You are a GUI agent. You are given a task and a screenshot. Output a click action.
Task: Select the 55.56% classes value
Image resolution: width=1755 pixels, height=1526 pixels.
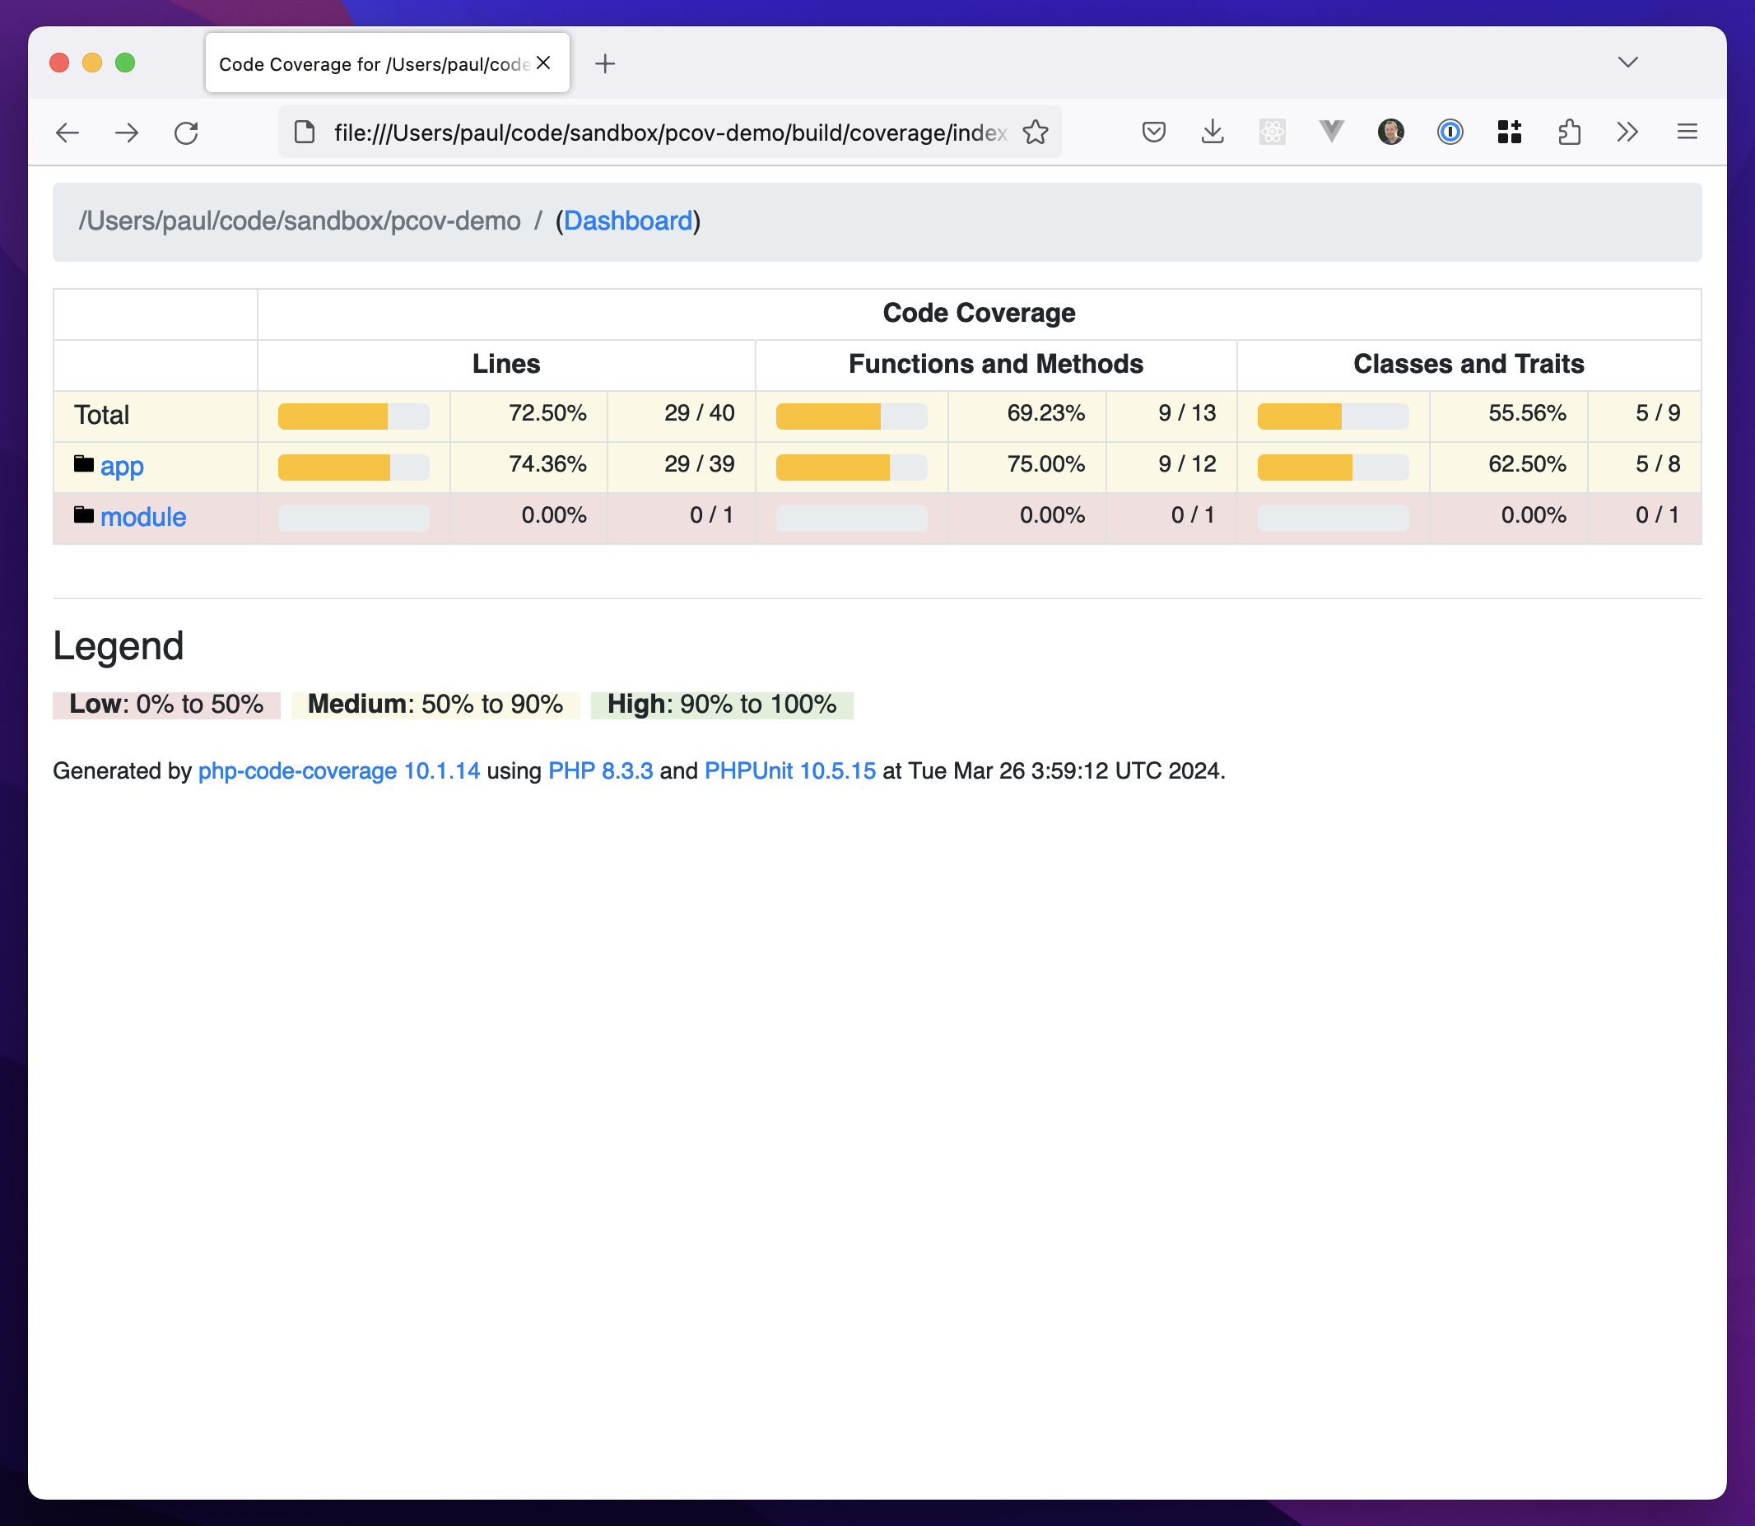coord(1527,413)
